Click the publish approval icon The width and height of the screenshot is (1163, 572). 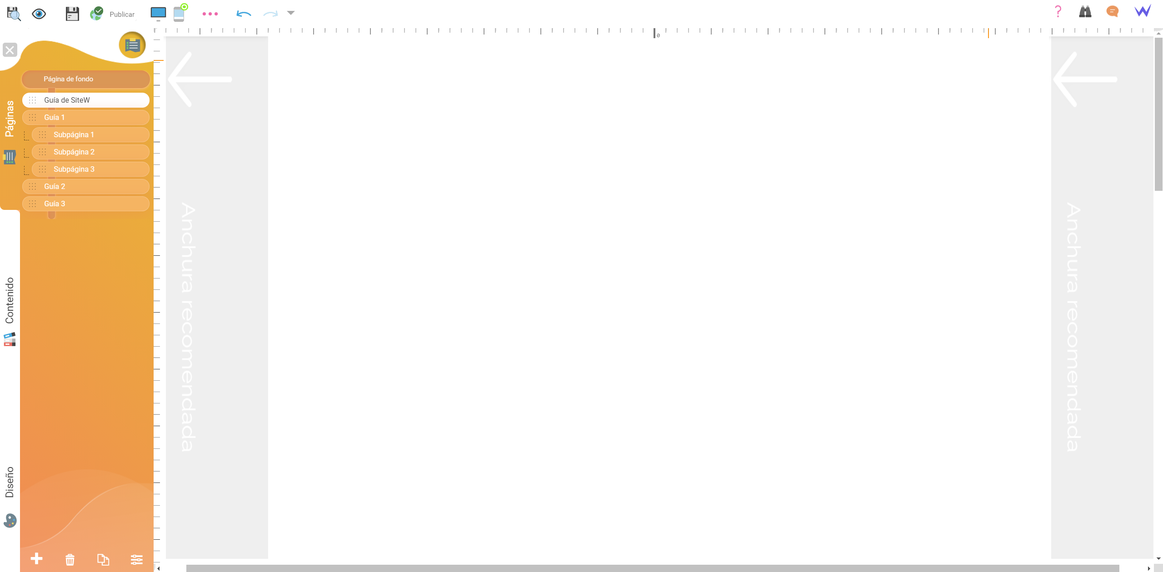click(x=96, y=13)
